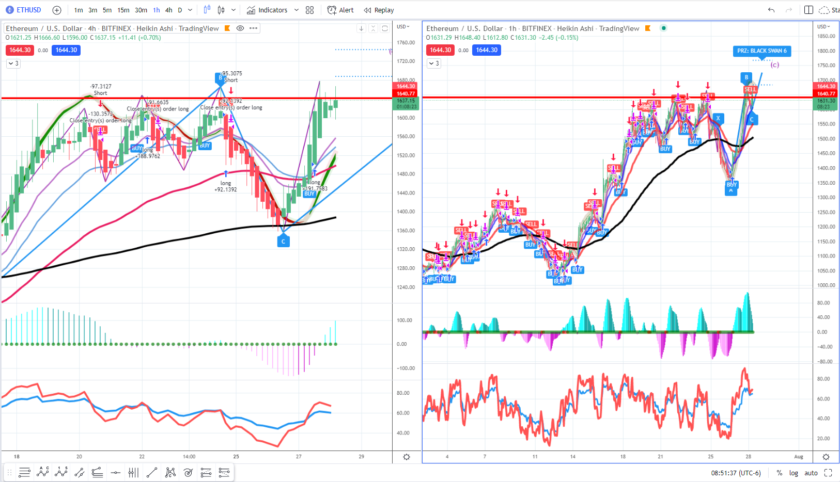Expand the indicator legend '3' on right chart
This screenshot has width=840, height=482.
[434, 63]
